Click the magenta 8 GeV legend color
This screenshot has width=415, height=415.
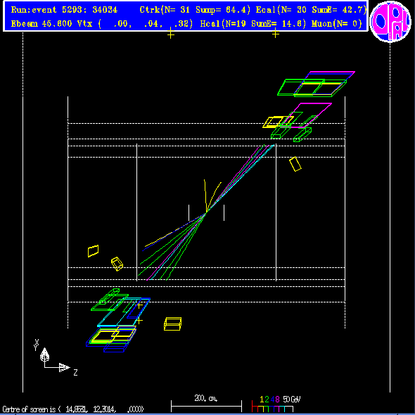click(x=277, y=399)
